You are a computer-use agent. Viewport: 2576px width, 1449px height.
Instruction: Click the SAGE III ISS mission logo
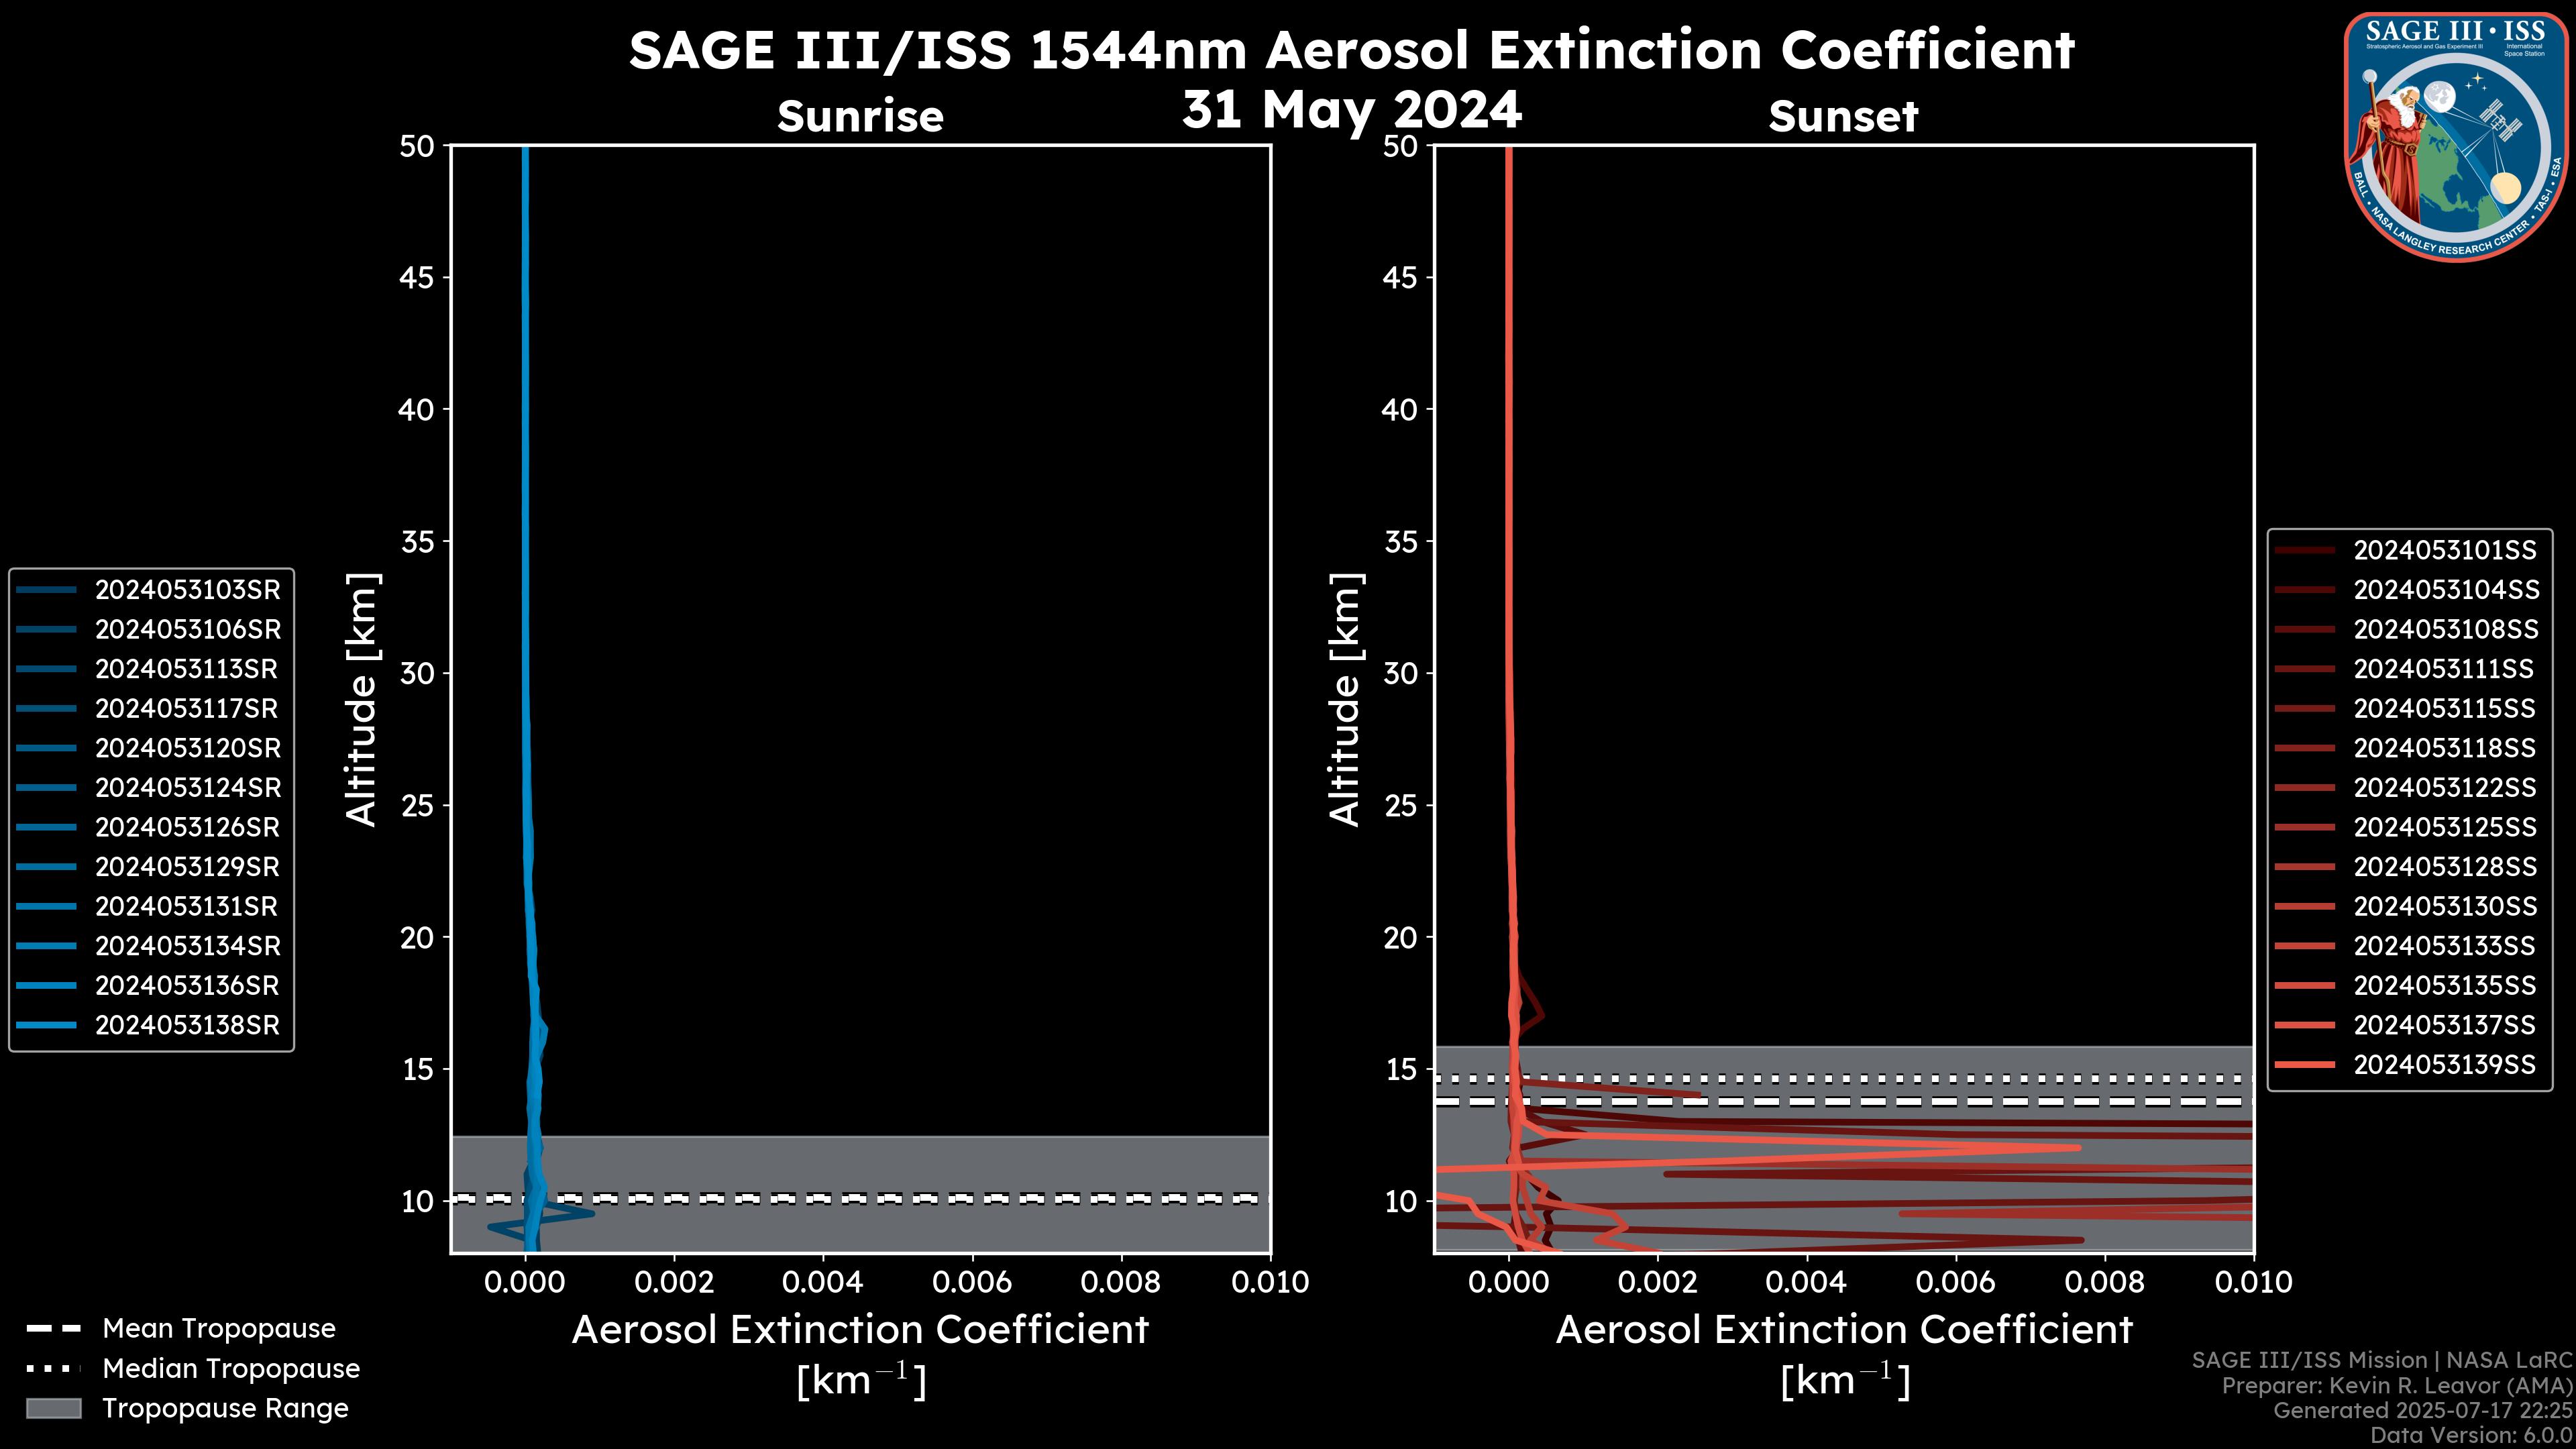(2457, 136)
